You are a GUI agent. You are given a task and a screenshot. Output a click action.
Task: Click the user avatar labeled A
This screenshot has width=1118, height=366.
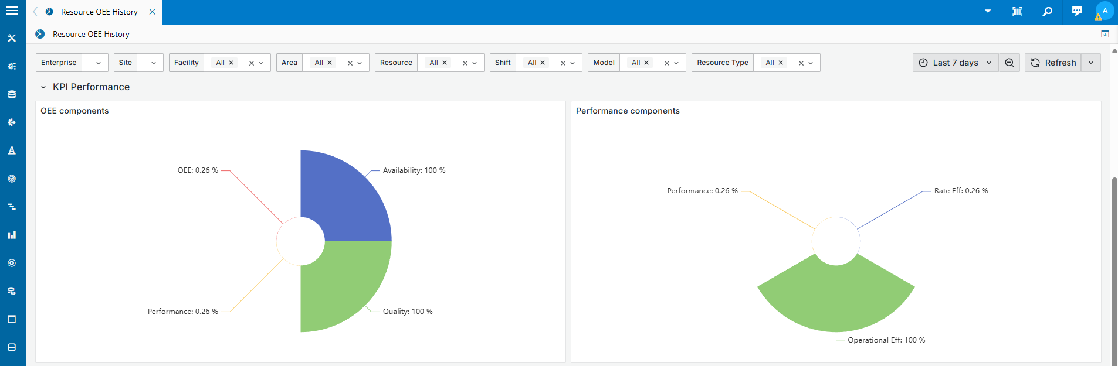coord(1105,11)
